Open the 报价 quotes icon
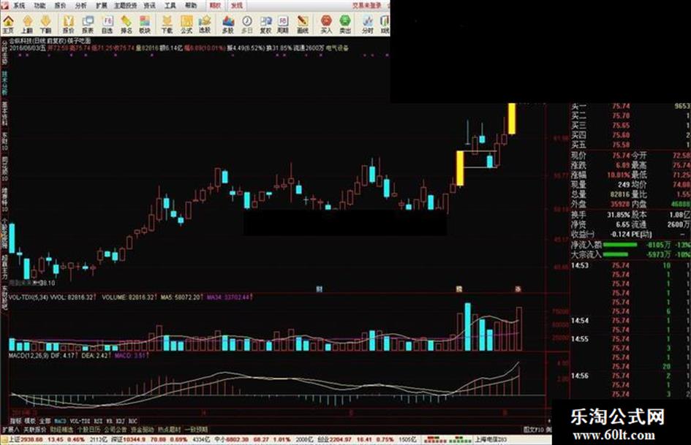This screenshot has width=691, height=445. coord(68,24)
